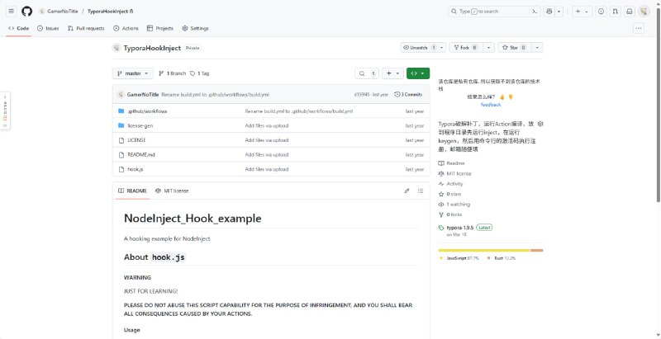This screenshot has height=339, width=661.
Task: Show the README outline list icon
Action: [x=421, y=191]
